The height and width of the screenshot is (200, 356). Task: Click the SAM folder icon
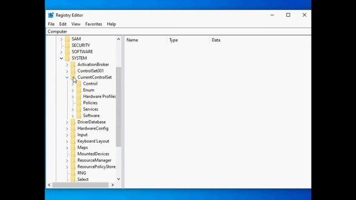[x=67, y=39]
